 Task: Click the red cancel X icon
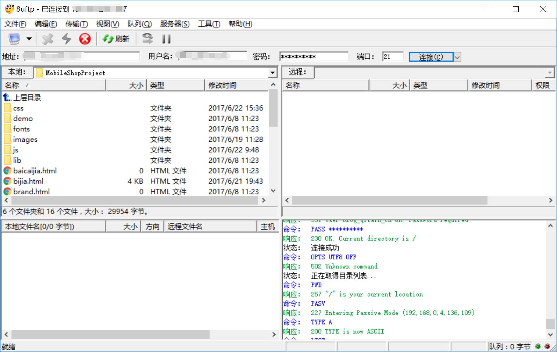[85, 39]
